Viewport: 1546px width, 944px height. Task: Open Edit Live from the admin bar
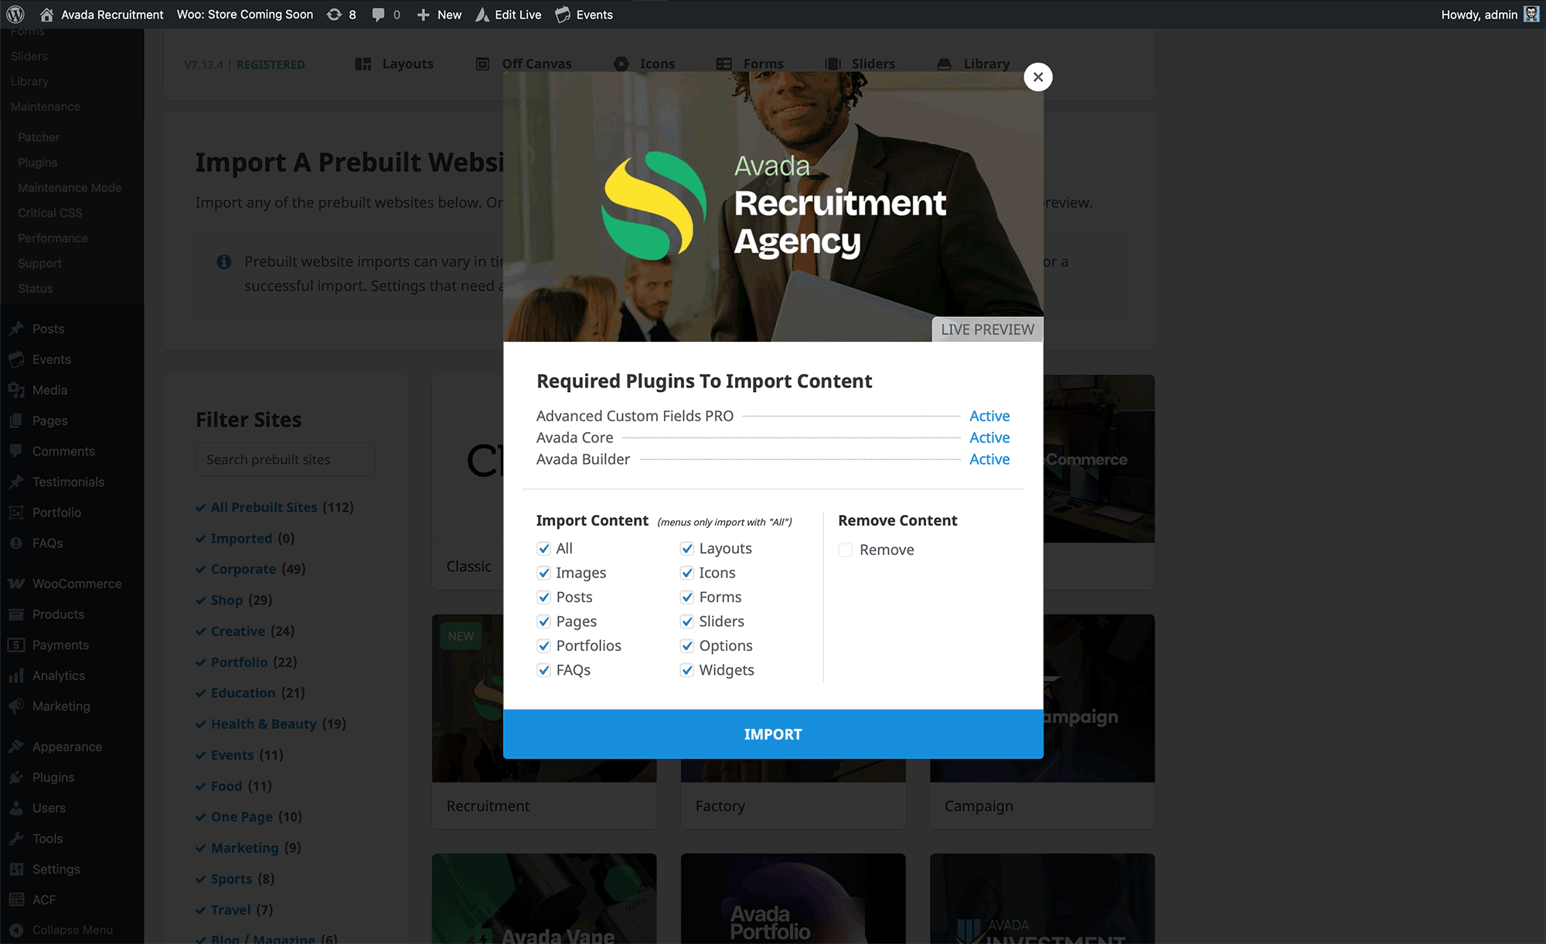(516, 14)
